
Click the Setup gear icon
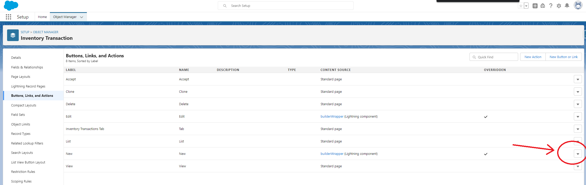point(559,6)
